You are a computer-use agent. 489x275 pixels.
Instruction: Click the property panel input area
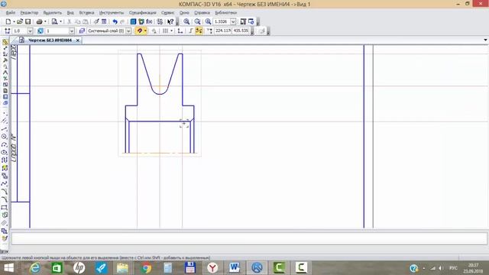[x=249, y=238]
